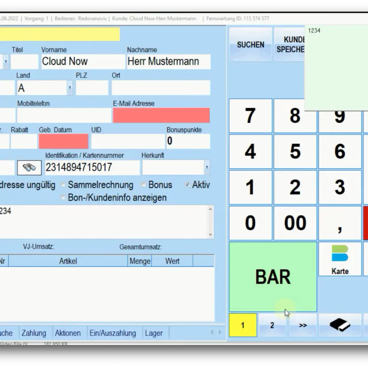Switch to the Zahlung tab
Screen dimensions: 368x368
click(34, 333)
